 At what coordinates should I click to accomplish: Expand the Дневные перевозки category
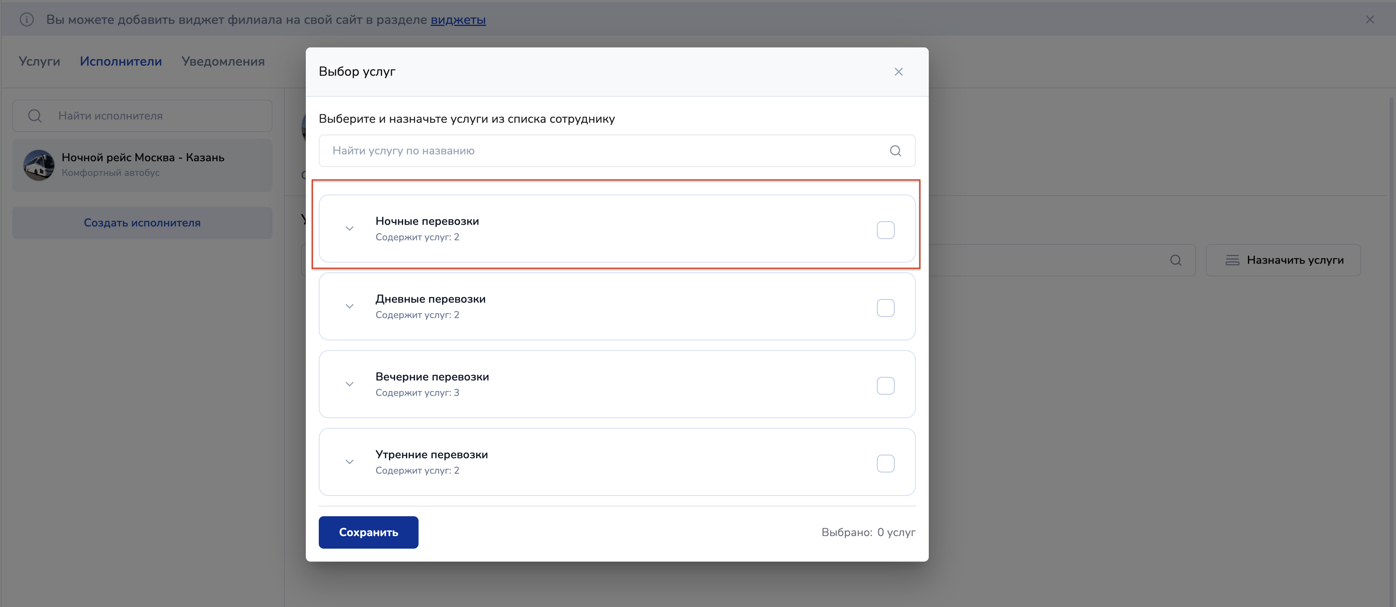(350, 306)
